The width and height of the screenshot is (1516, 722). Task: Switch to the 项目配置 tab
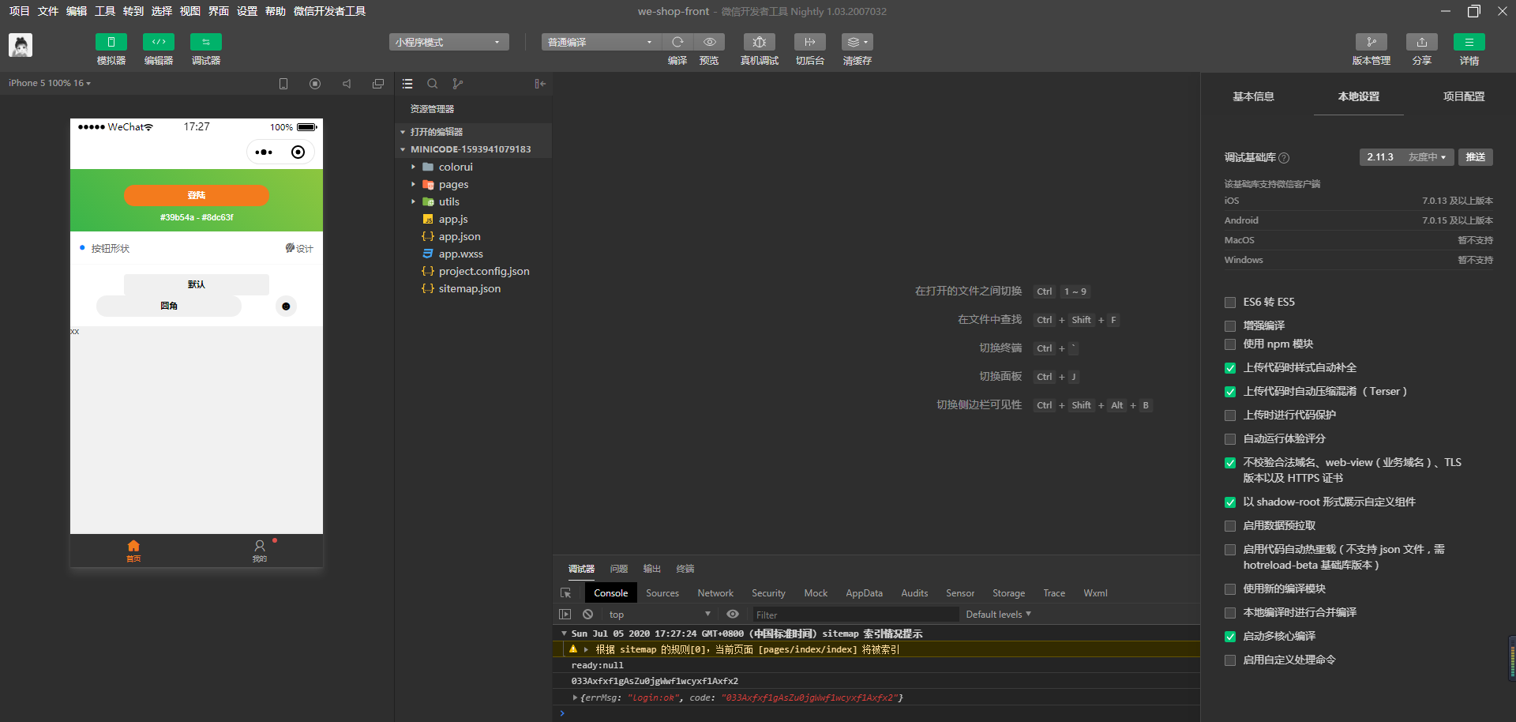point(1464,96)
